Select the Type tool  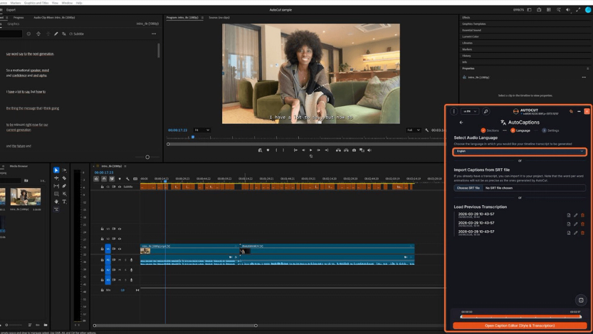click(64, 202)
